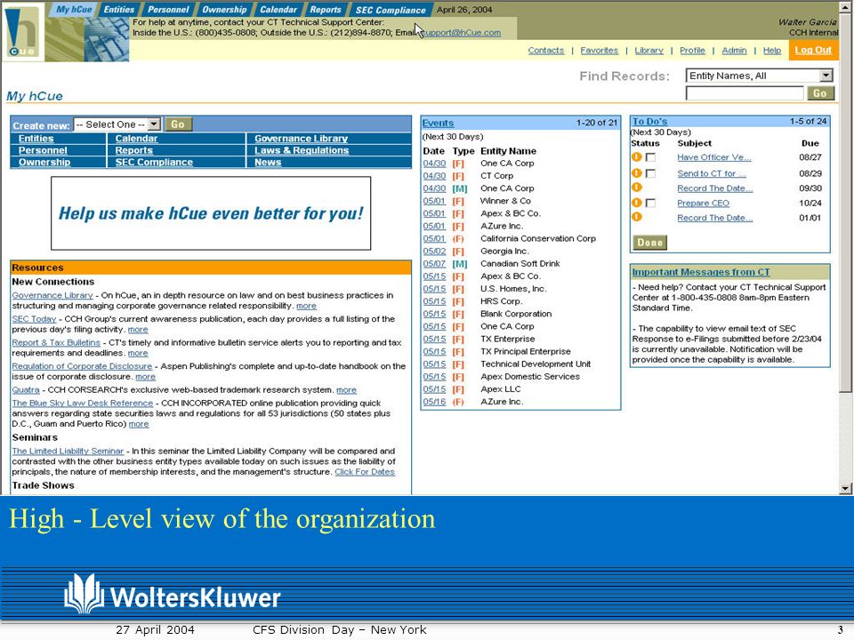Screen dimensions: 854x640
Task: Open the Library link in top bar
Action: click(649, 50)
